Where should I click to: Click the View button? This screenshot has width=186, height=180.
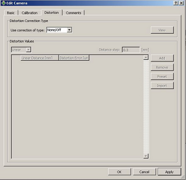point(162,30)
